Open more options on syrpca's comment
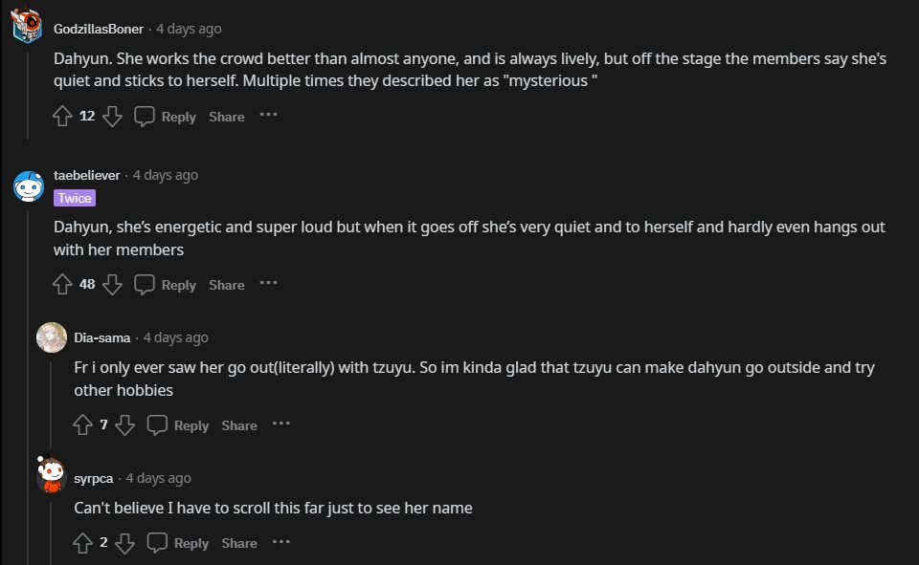The width and height of the screenshot is (919, 565). pyautogui.click(x=280, y=542)
